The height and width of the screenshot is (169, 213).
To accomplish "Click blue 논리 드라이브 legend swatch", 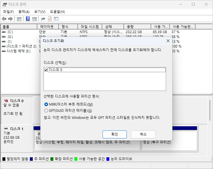I will click(x=108, y=159).
